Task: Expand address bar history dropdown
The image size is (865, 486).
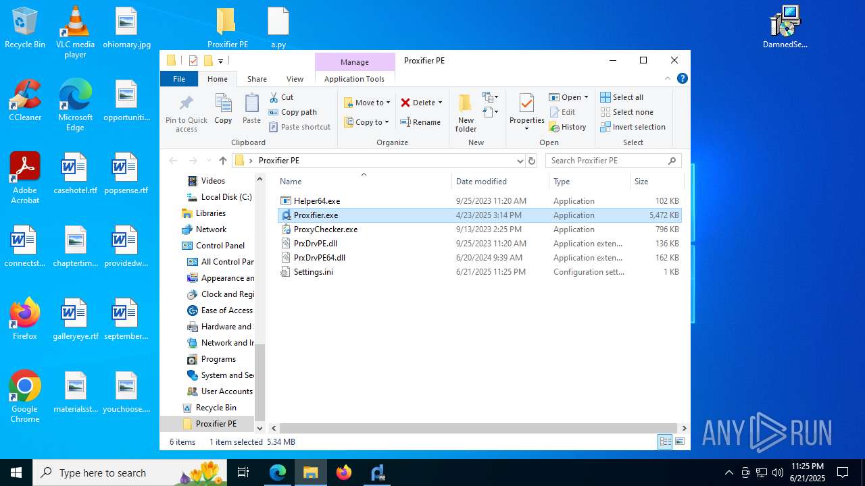Action: coord(520,161)
